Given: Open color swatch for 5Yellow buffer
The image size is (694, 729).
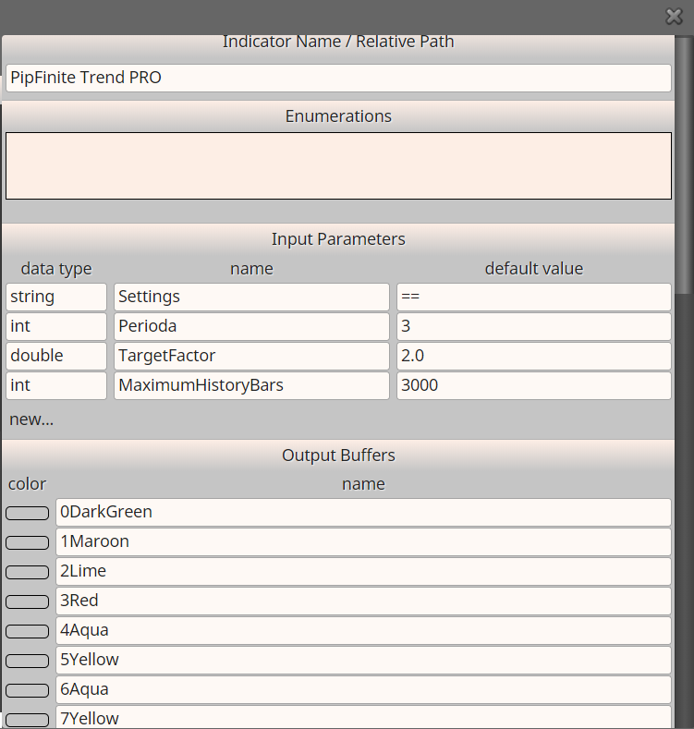Looking at the screenshot, I should tap(28, 661).
